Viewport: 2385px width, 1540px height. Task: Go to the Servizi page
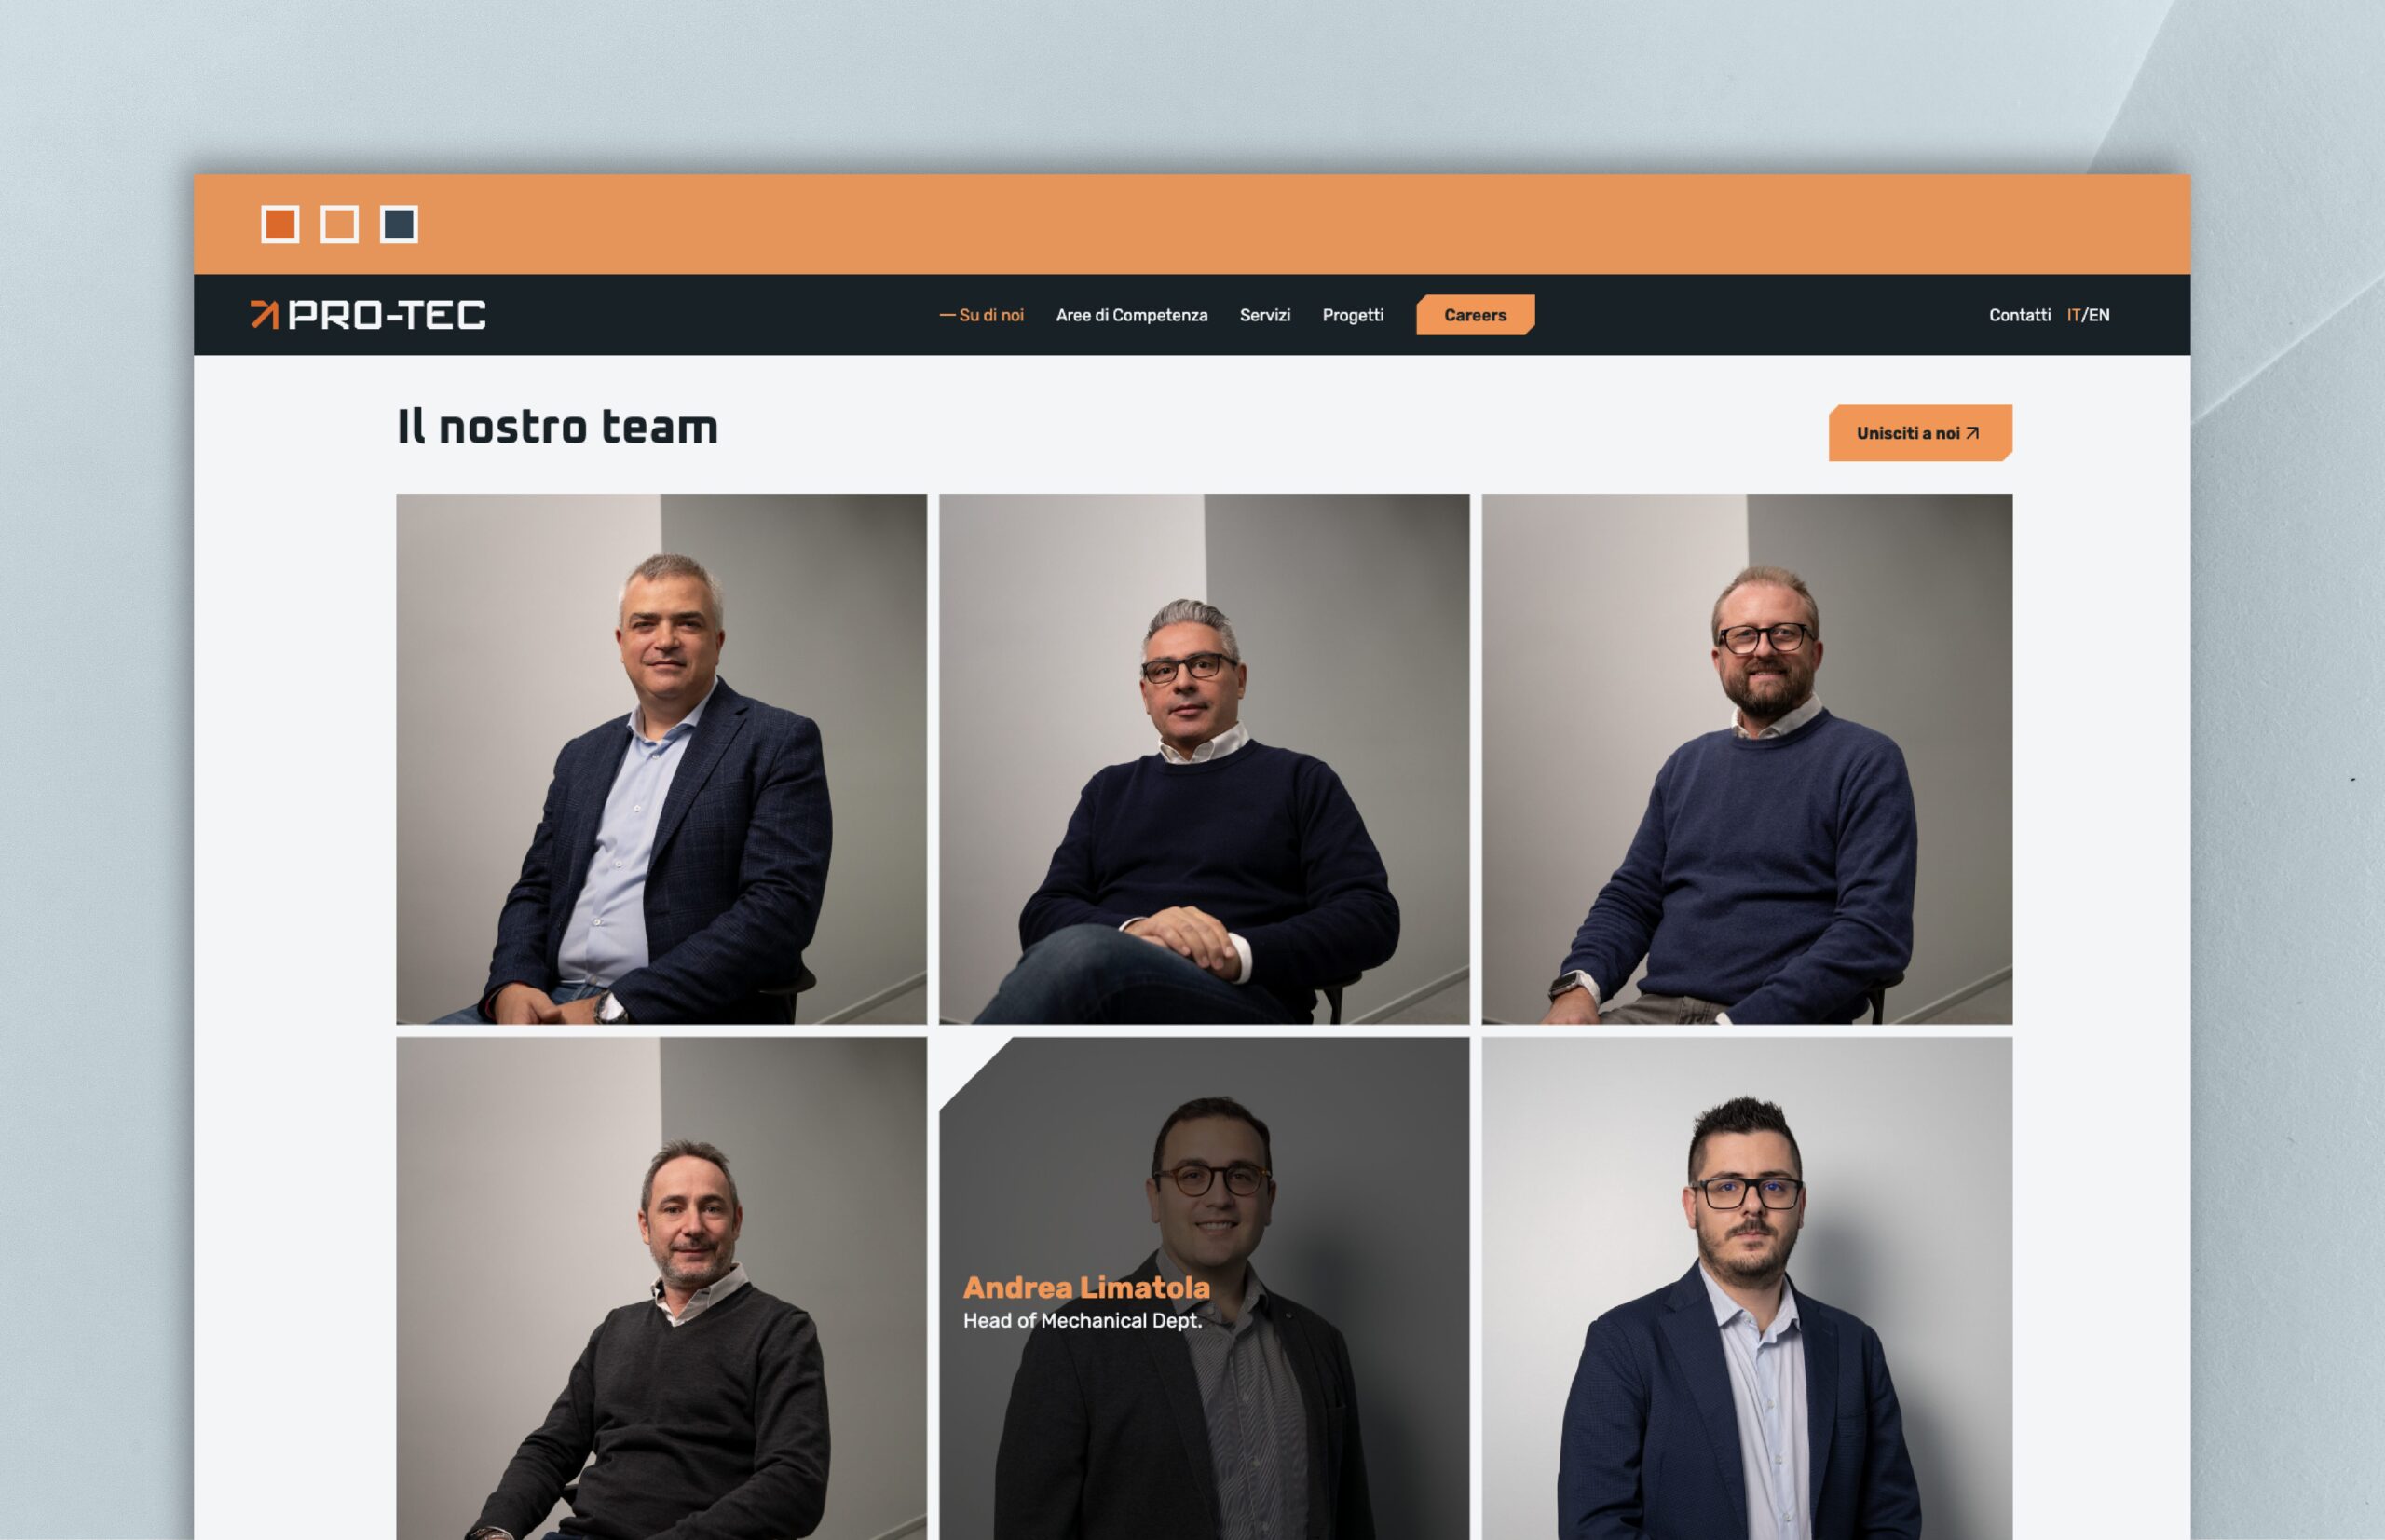click(1265, 315)
